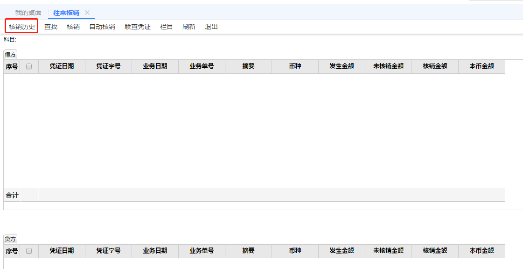This screenshot has height=269, width=523.
Task: Click 联查凭证 in the toolbar
Action: [x=138, y=27]
